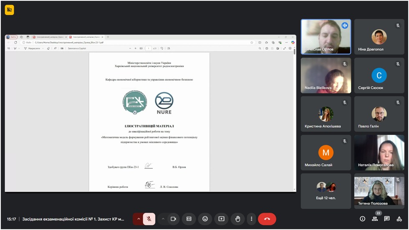The height and width of the screenshot is (230, 409).
Task: Expand video settings arrow beside camera
Action: [163, 219]
